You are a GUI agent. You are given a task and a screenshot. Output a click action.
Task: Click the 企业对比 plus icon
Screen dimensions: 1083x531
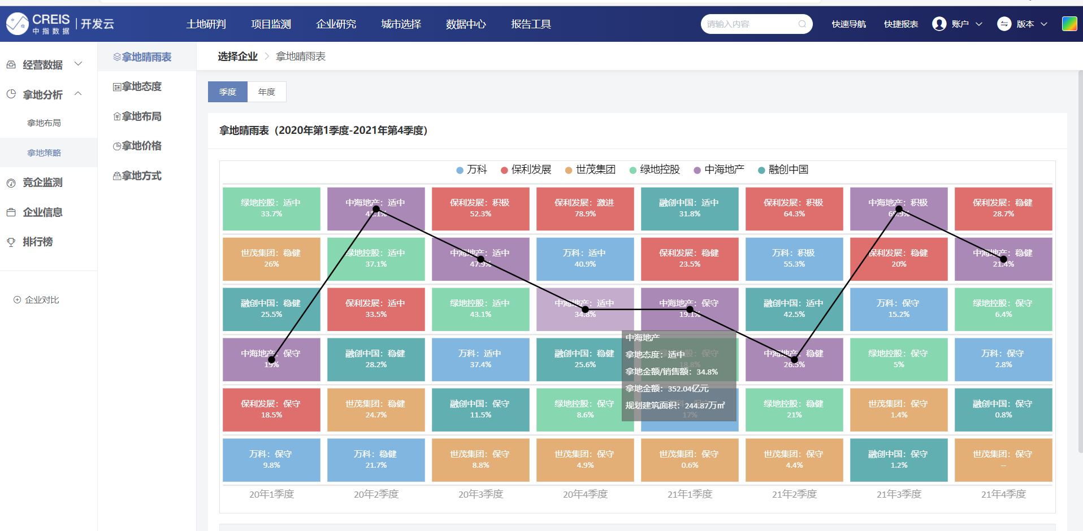17,300
